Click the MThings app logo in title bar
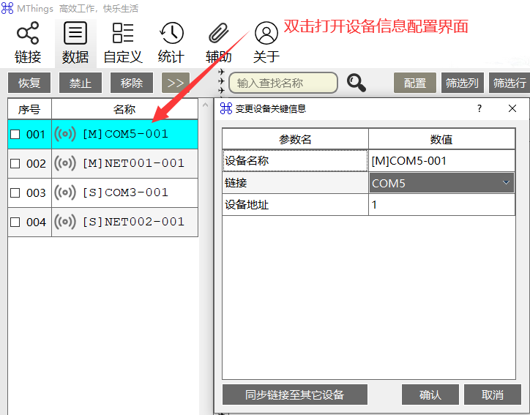 [7, 8]
